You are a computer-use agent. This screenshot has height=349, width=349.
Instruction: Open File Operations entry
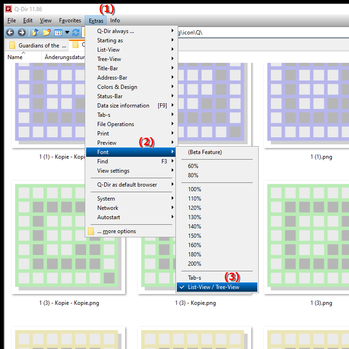[131, 124]
